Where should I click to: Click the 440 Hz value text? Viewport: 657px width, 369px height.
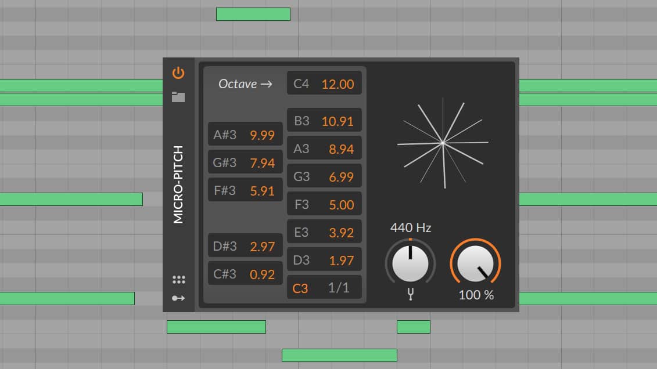[x=411, y=227]
